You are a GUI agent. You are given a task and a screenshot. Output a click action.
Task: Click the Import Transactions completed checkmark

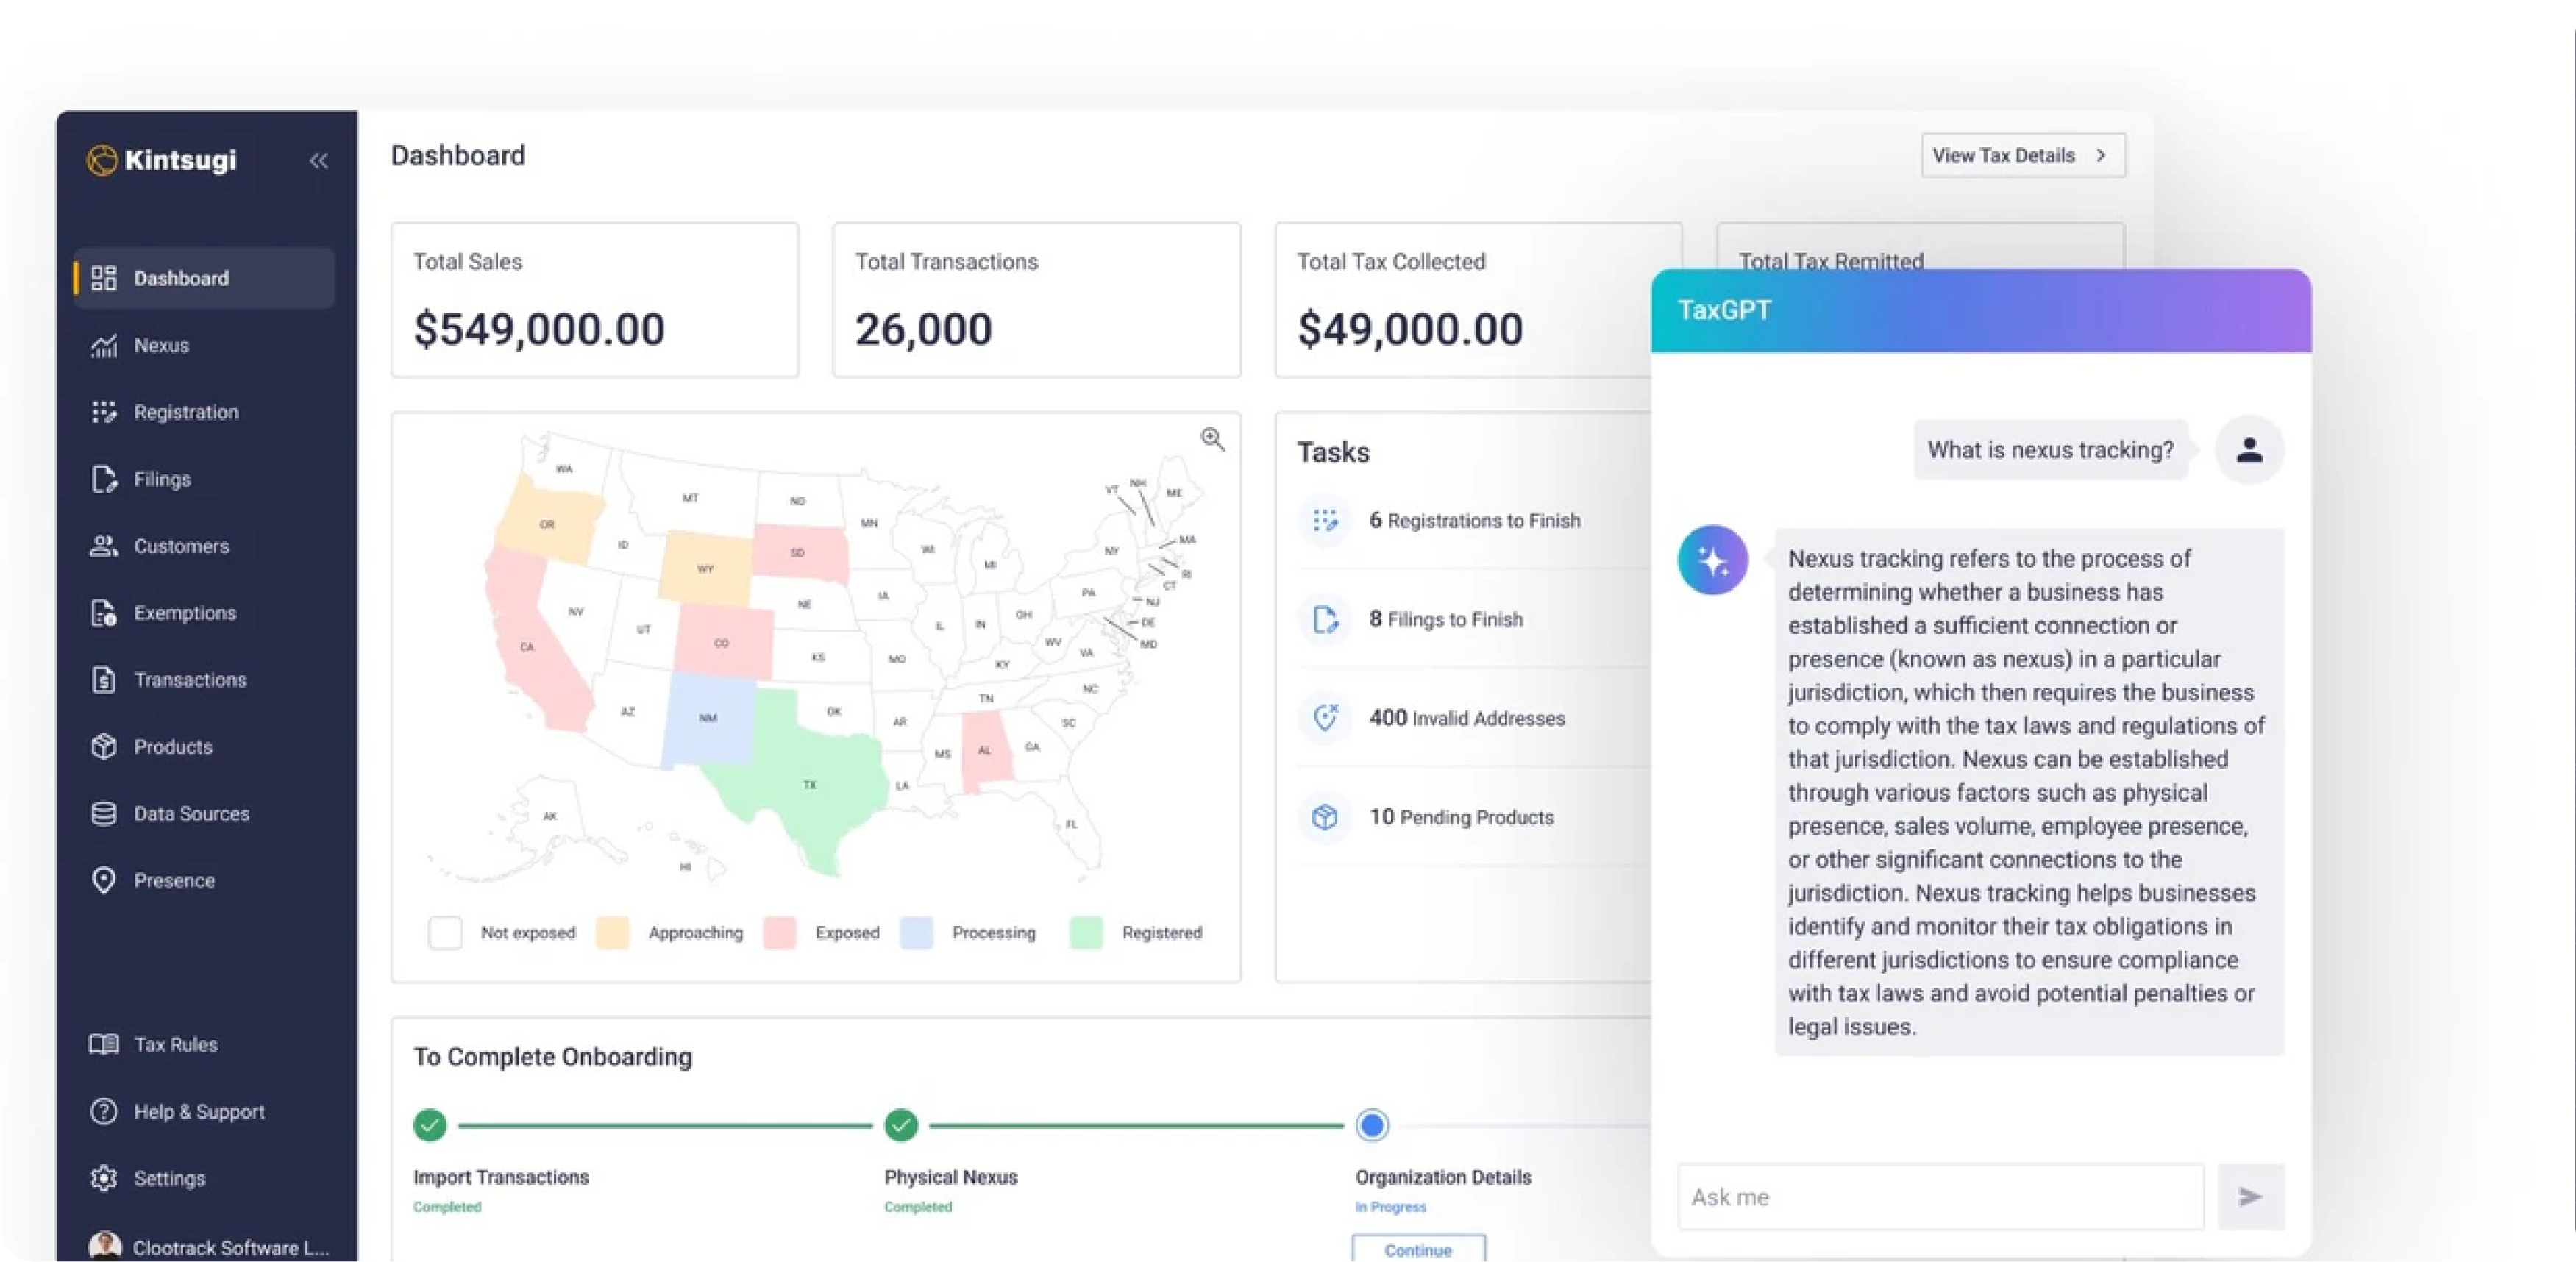tap(430, 1125)
